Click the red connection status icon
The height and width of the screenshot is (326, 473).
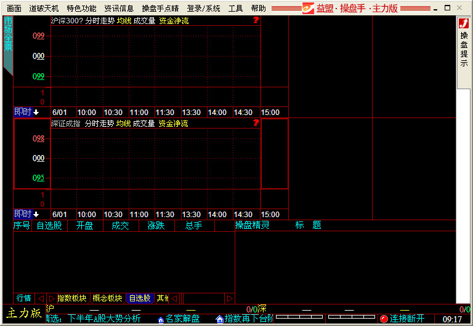click(x=384, y=319)
